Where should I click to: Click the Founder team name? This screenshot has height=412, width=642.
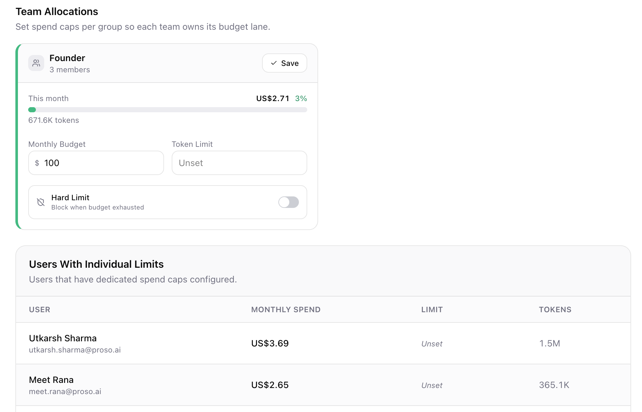click(67, 58)
